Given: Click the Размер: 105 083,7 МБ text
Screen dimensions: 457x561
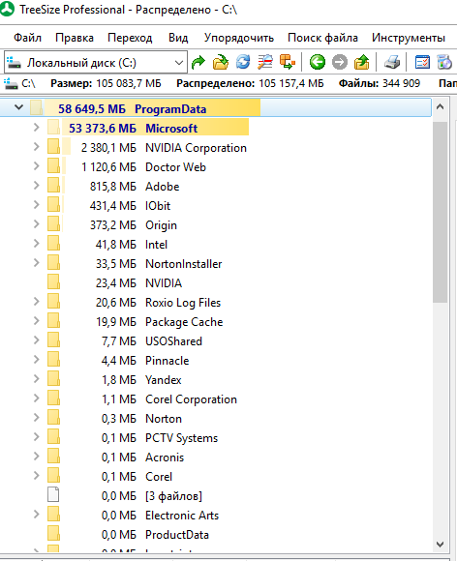Looking at the screenshot, I should coord(106,83).
